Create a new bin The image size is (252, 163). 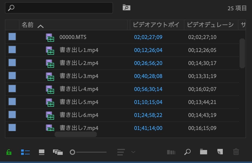(203, 152)
